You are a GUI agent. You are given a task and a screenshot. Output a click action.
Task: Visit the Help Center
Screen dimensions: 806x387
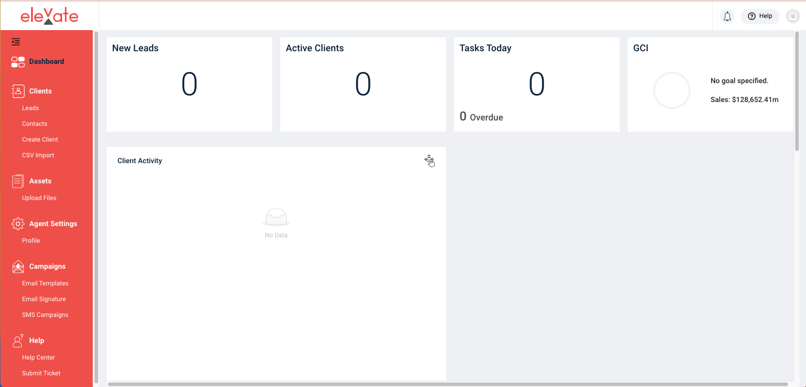point(39,358)
